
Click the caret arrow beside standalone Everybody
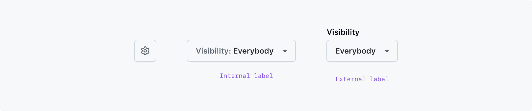coord(387,51)
